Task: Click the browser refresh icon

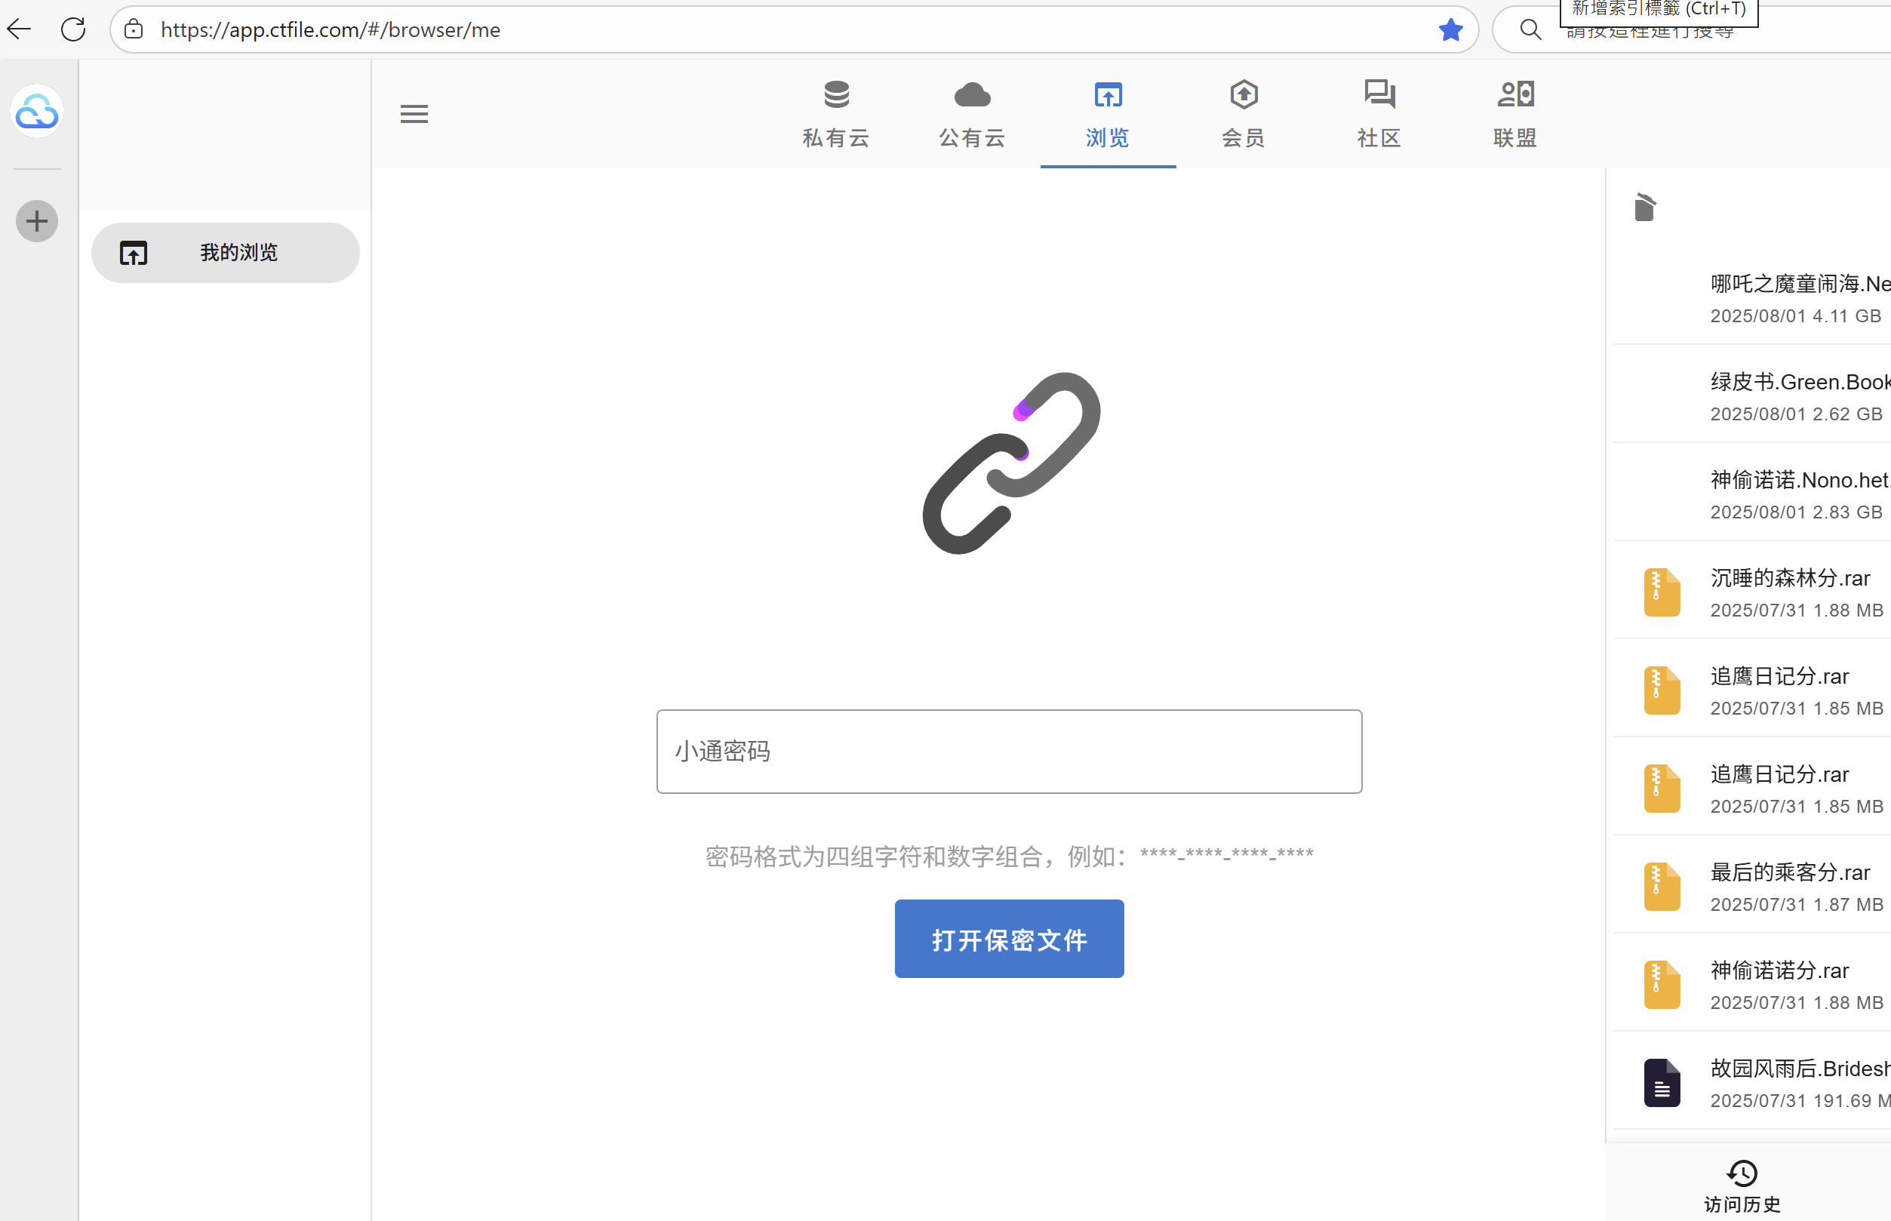Action: [x=73, y=29]
